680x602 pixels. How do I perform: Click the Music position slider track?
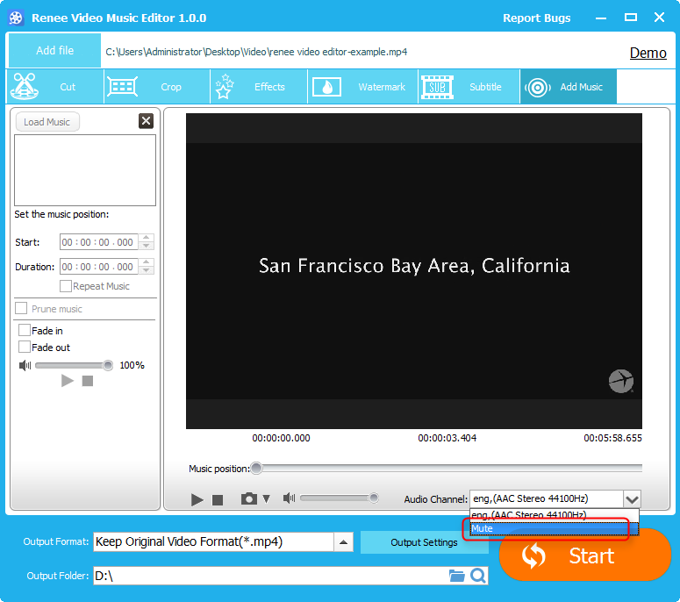[447, 469]
